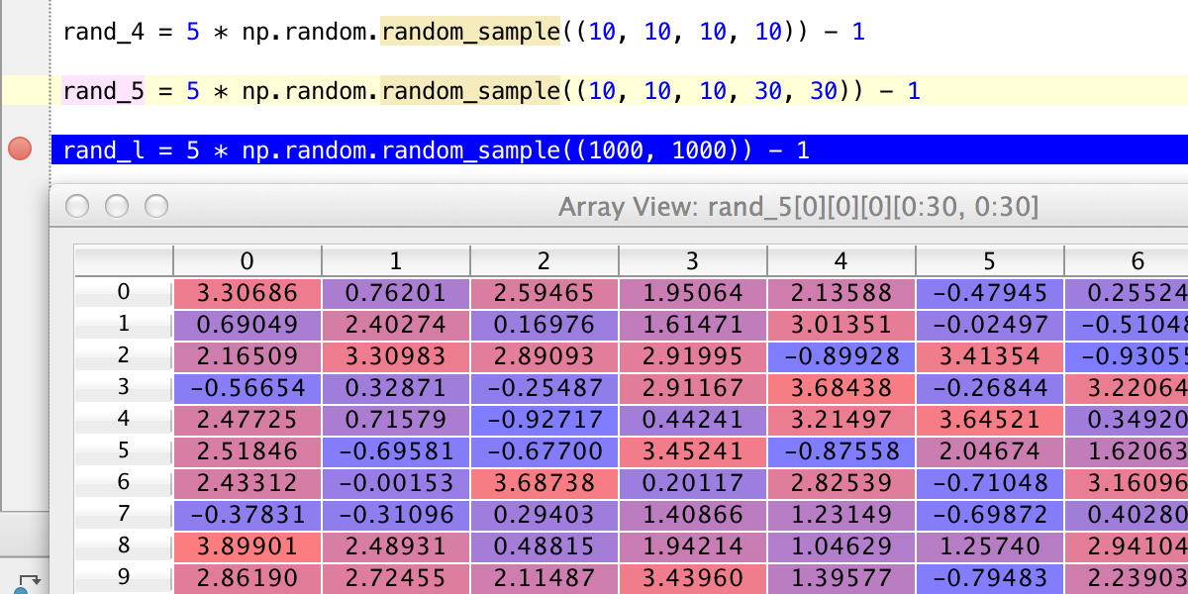Screen dimensions: 1188x594
Task: Click cell with value 1.40866
Action: pyautogui.click(x=693, y=515)
